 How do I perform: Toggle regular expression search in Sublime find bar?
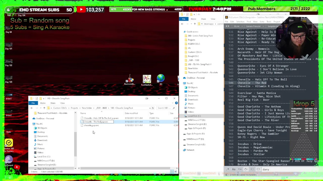[x=228, y=169]
